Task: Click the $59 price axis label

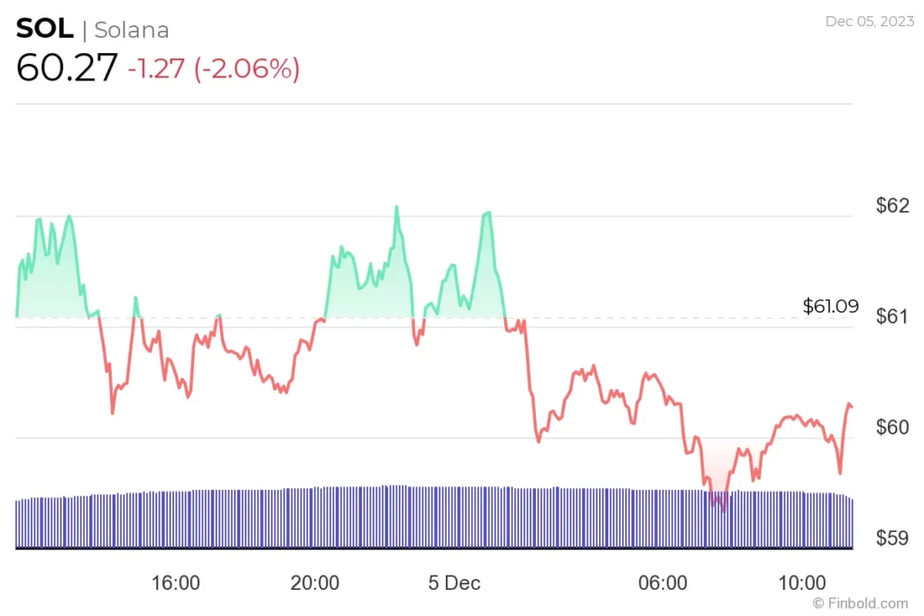Action: coord(892,538)
